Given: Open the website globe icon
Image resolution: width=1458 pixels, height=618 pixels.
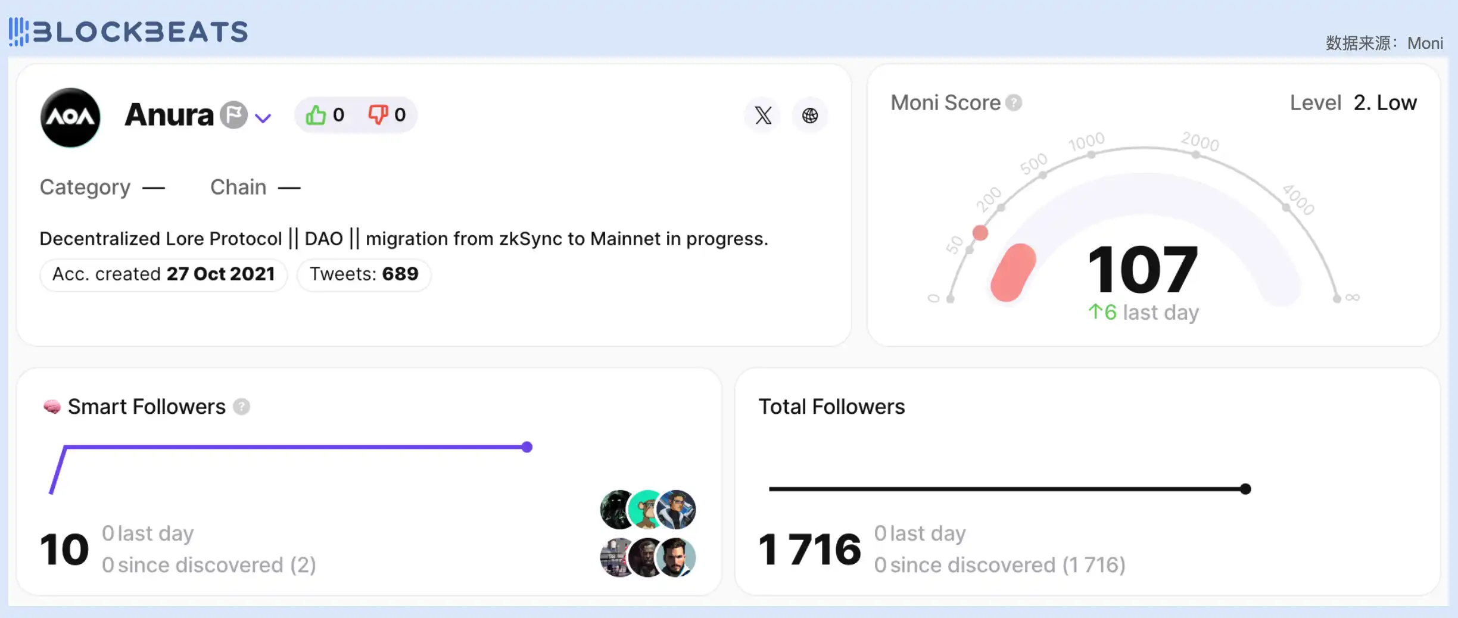Looking at the screenshot, I should coord(810,116).
